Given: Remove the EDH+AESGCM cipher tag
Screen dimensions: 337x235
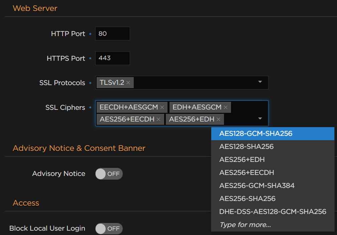Looking at the screenshot, I should click(226, 107).
